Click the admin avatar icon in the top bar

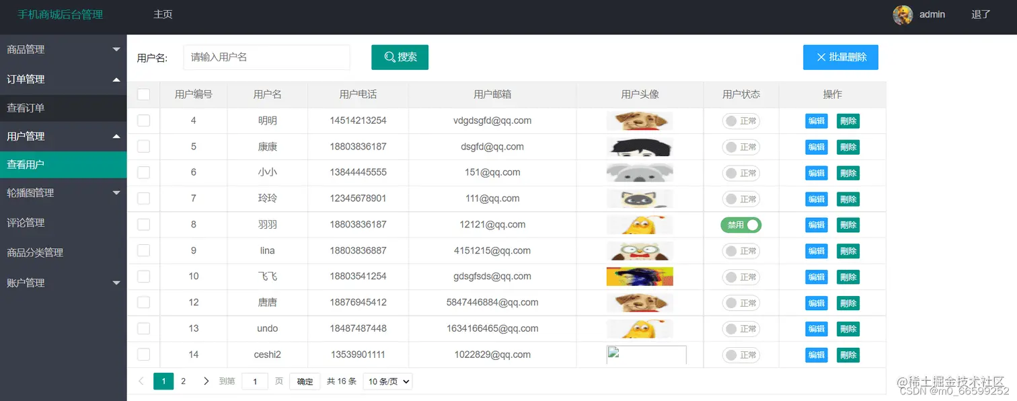[x=903, y=15]
